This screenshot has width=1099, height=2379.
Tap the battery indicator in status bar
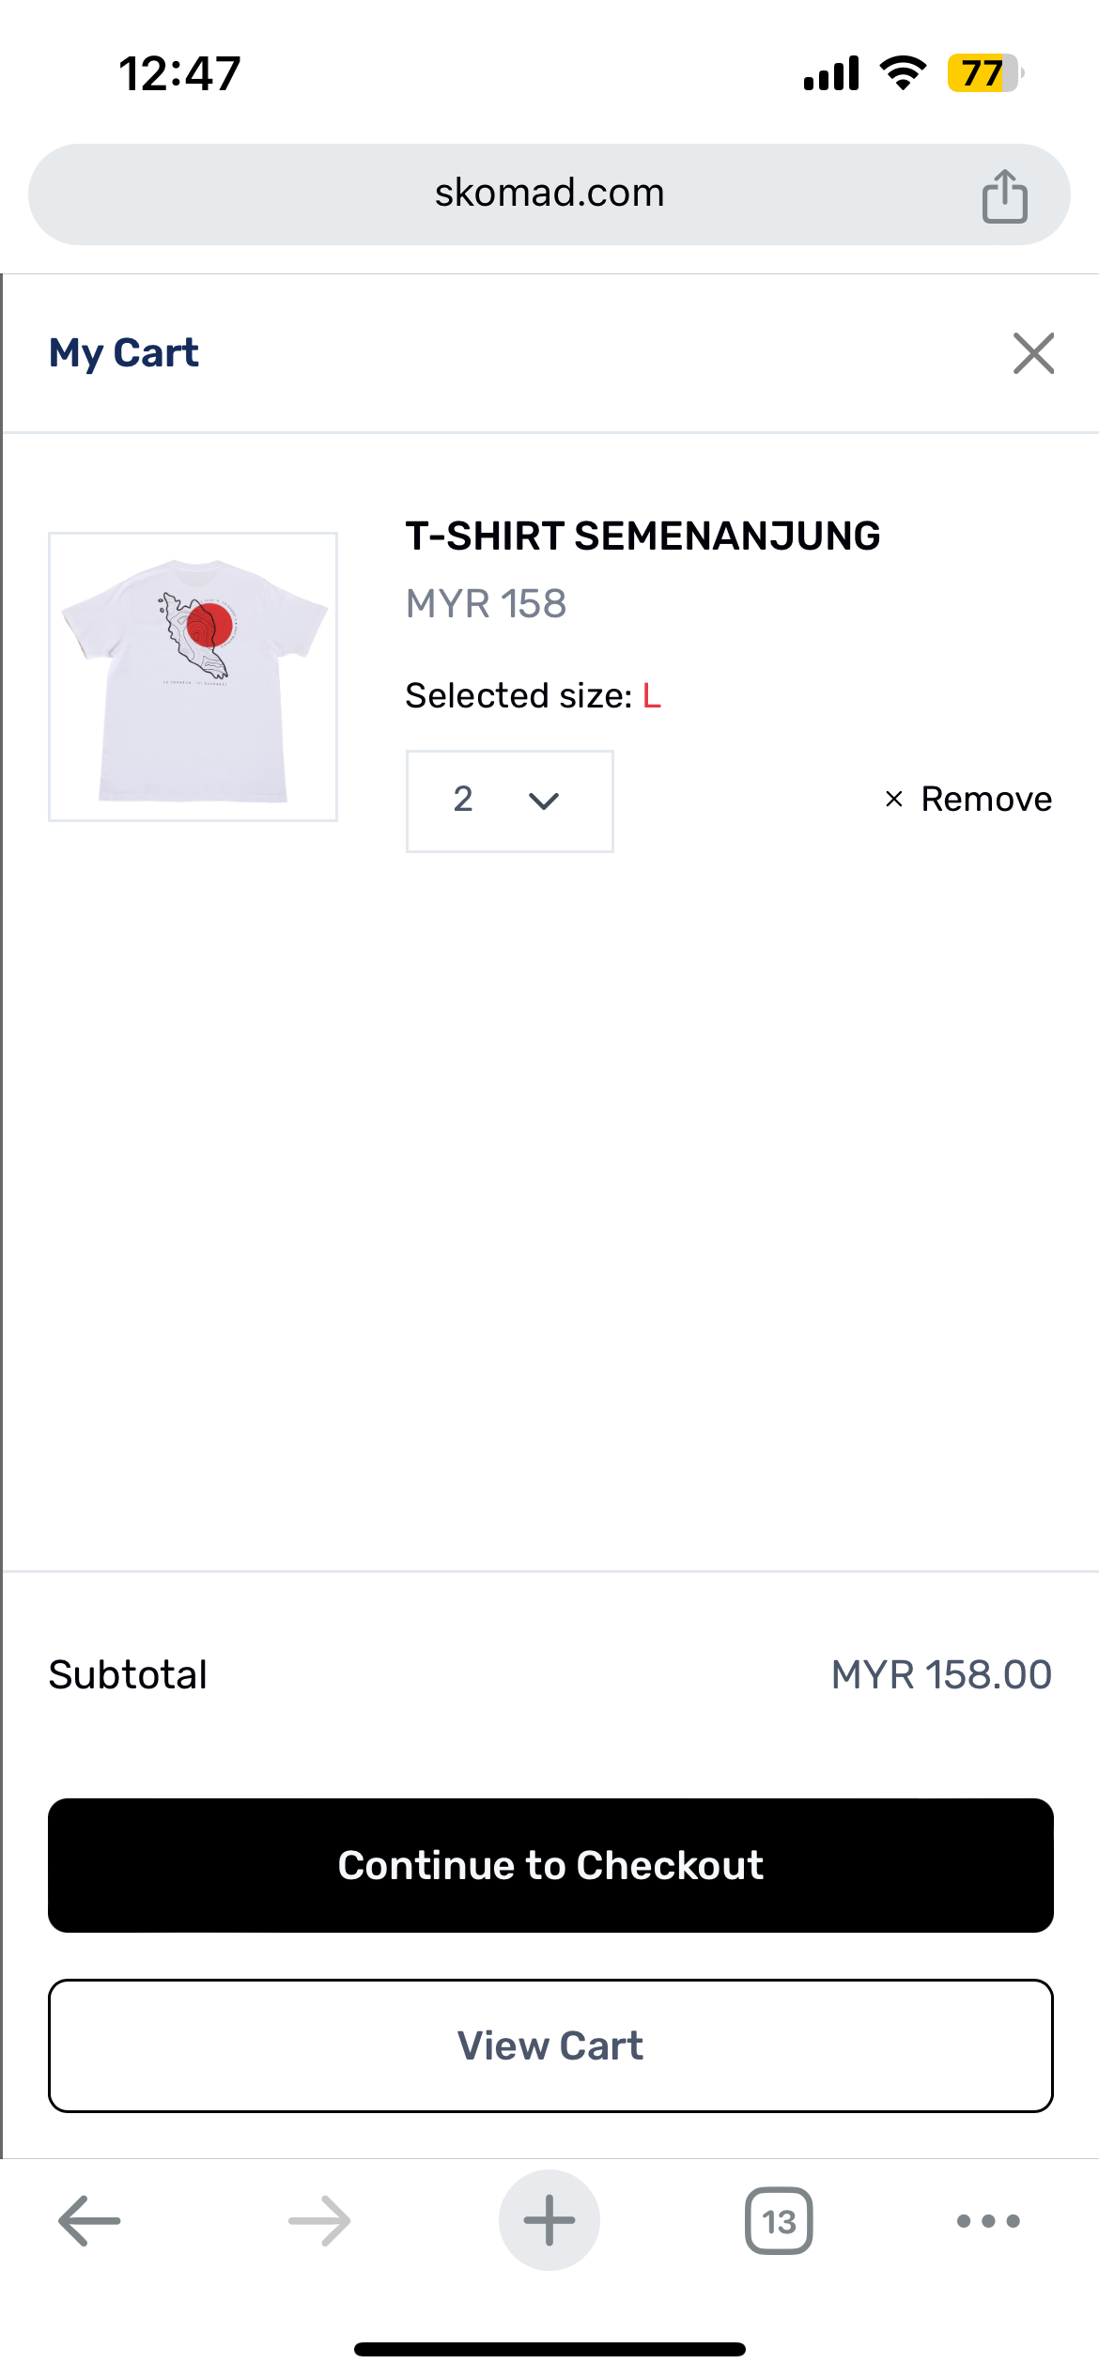click(983, 73)
